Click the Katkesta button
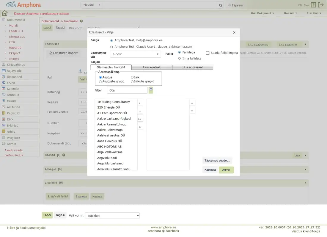This screenshot has width=327, height=237. [210, 170]
